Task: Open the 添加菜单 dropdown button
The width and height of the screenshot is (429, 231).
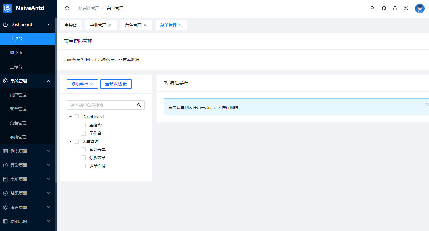Action: [x=82, y=84]
